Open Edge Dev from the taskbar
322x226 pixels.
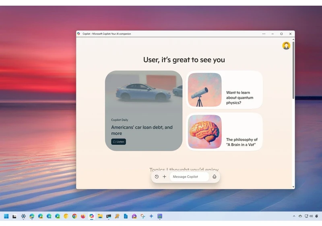point(58,216)
